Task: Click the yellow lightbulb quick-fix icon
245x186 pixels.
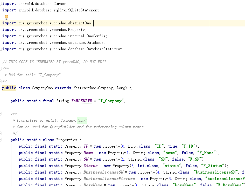Action: [6, 17]
